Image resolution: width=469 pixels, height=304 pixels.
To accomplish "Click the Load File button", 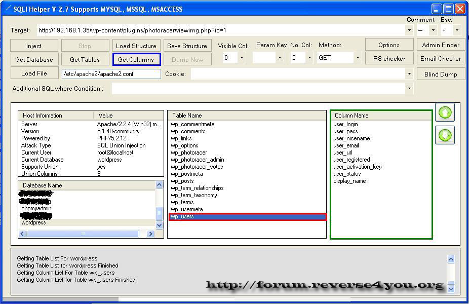I will 34,73.
